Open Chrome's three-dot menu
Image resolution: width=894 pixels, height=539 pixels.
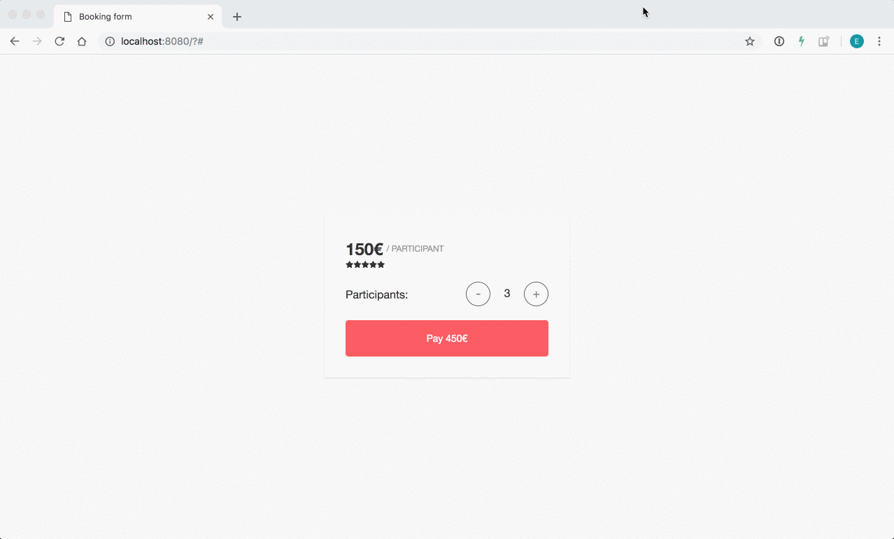[x=879, y=41]
